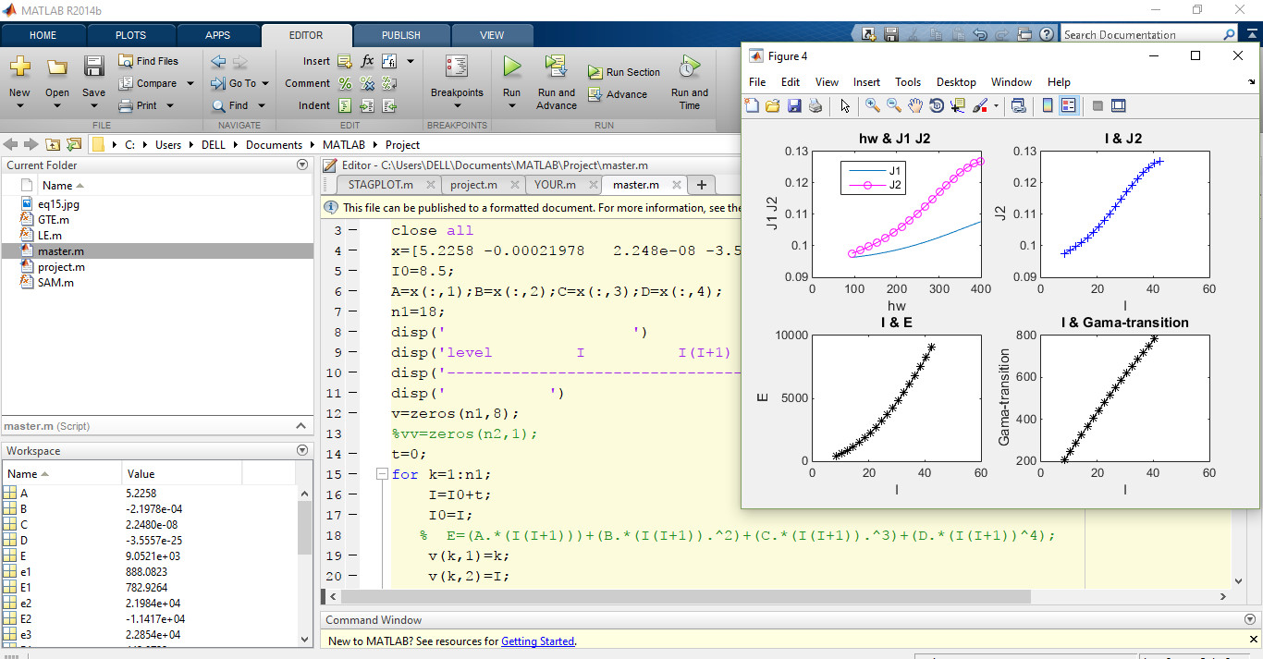Screen dimensions: 1263x659
Task: Enable Rotate 3D in Figure 4
Action: coord(936,105)
